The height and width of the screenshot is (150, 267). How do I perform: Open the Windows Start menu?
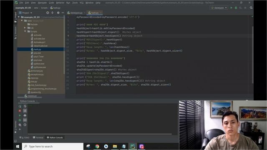pyautogui.click(x=18, y=146)
